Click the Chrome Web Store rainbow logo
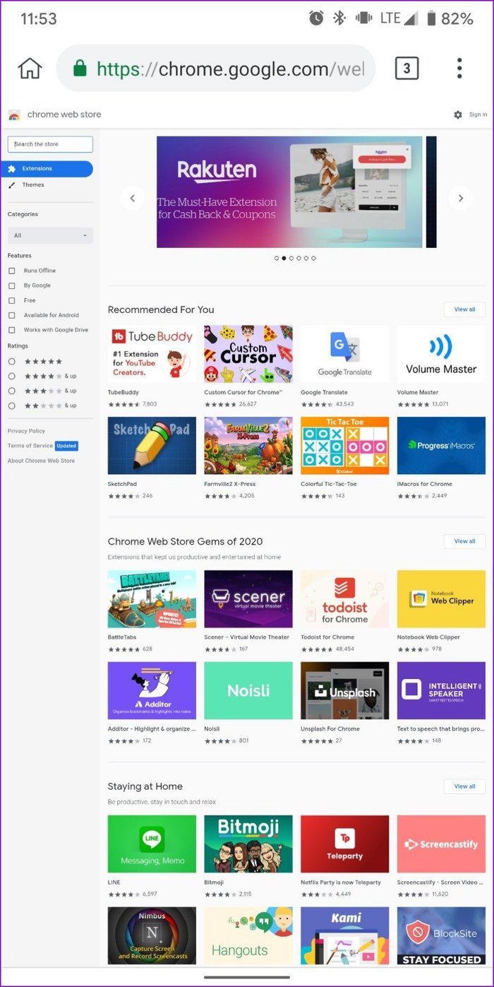 (x=14, y=114)
